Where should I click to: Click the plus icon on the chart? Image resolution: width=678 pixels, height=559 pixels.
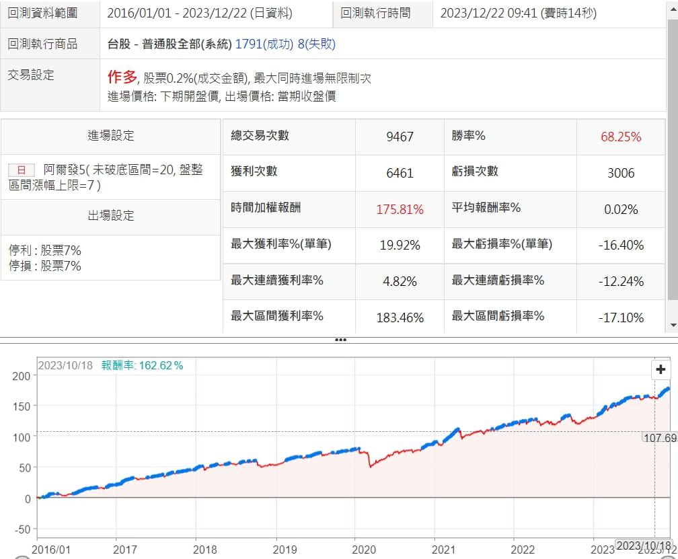coord(661,369)
